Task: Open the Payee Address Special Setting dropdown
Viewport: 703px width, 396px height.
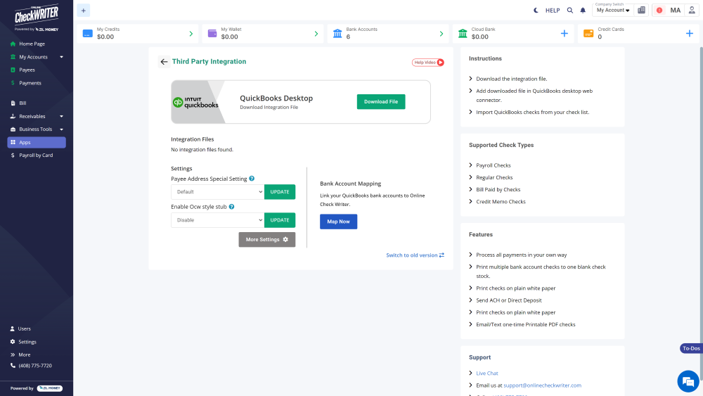Action: [217, 192]
